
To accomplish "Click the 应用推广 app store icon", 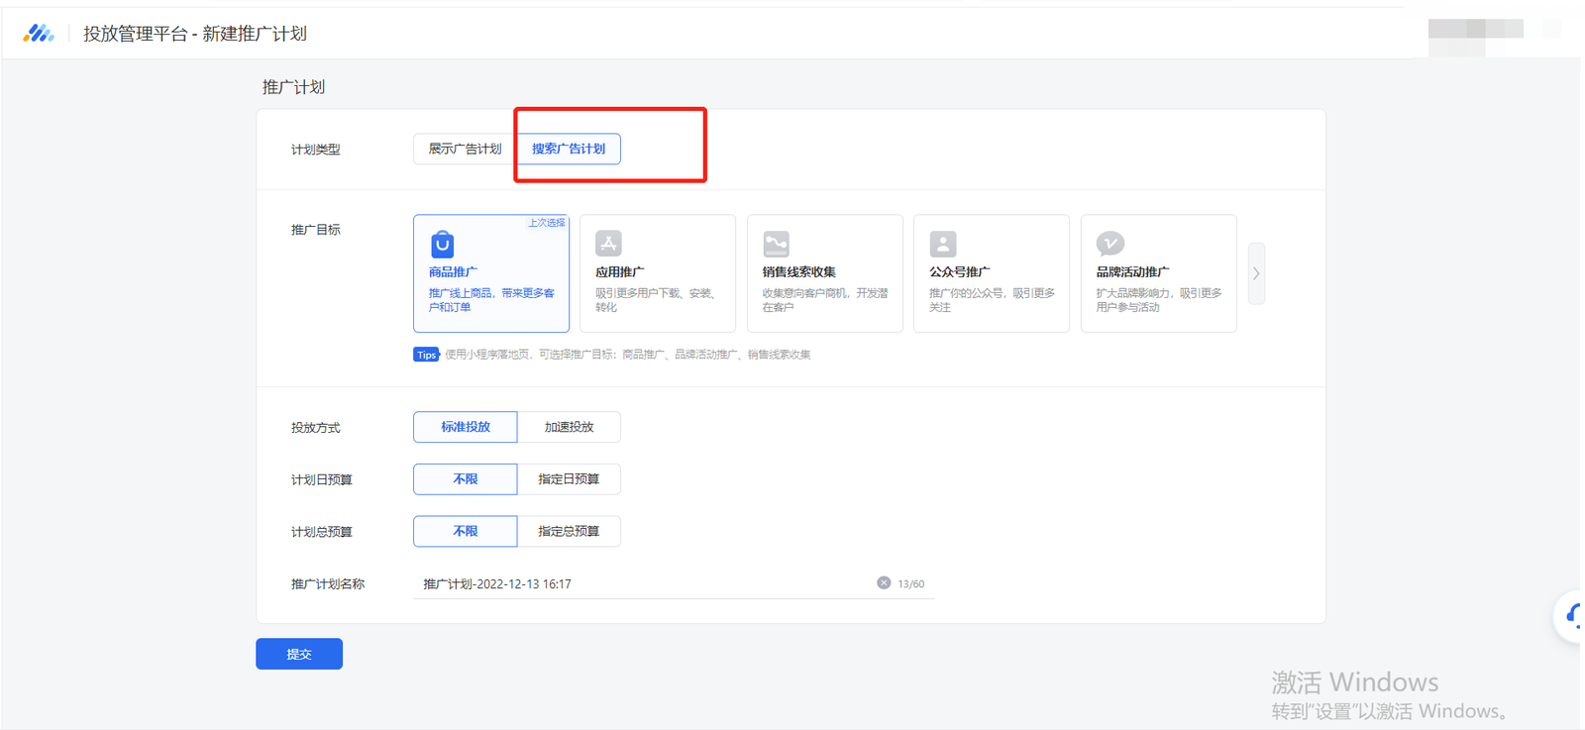I will point(608,244).
